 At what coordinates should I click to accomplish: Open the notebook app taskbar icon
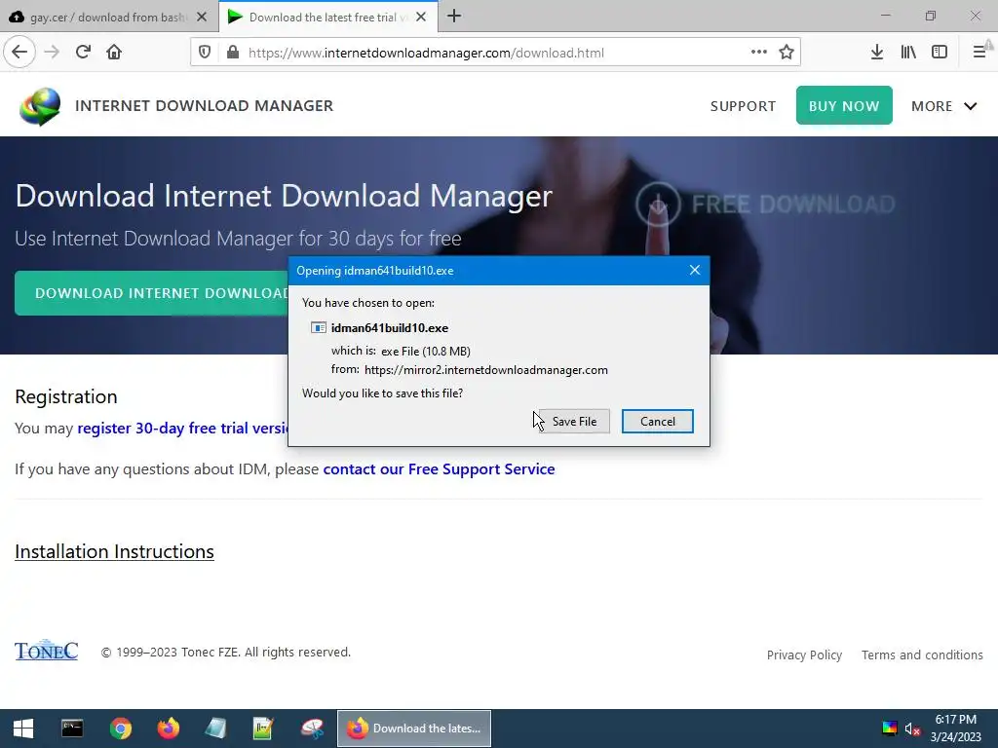[215, 729]
